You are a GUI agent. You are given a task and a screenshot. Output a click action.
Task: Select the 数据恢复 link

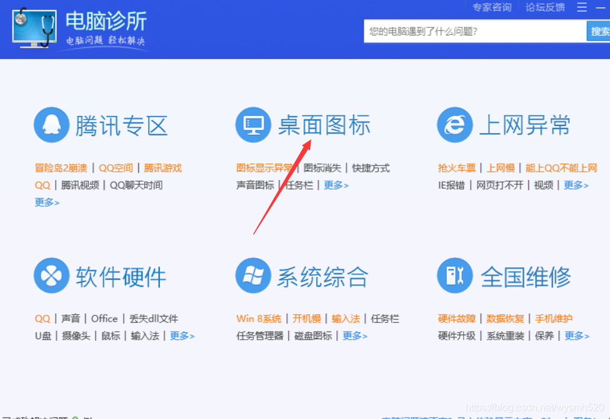[506, 318]
